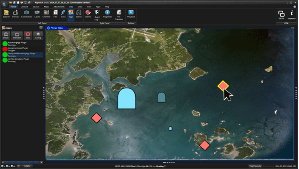
Task: Switch to the Primary Globe tab
Action: (x=57, y=28)
